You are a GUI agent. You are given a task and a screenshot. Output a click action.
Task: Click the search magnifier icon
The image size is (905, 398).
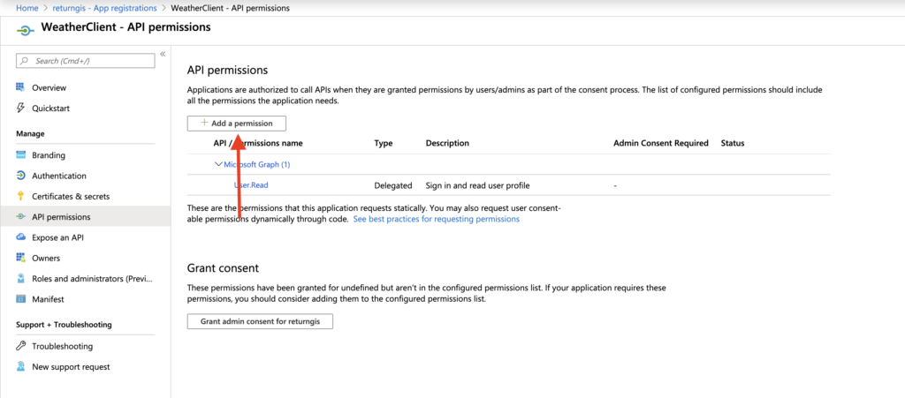click(x=25, y=61)
